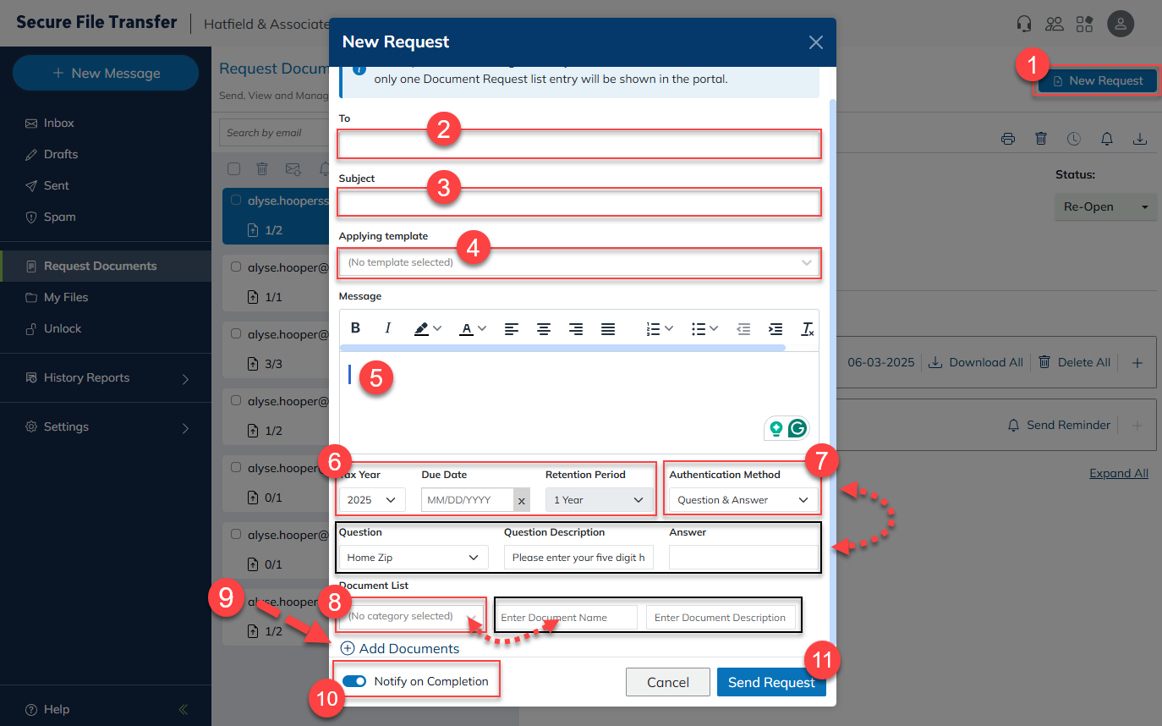
Task: Click the print icon
Action: (x=1007, y=139)
